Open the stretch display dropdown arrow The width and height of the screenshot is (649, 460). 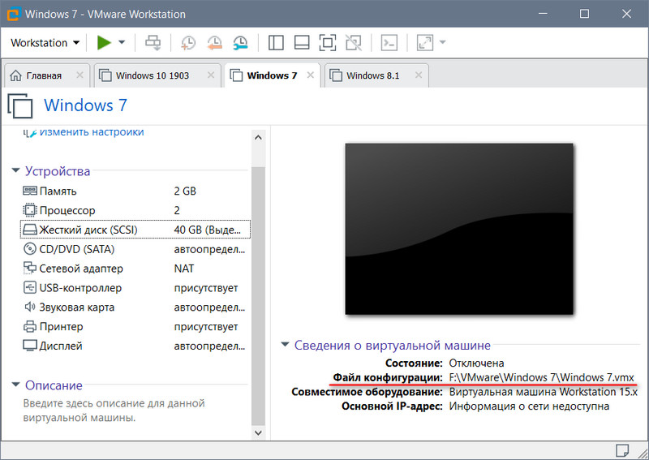pos(442,42)
